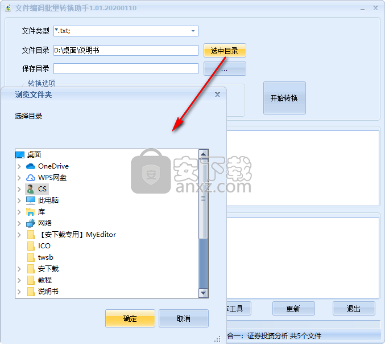This screenshot has width=385, height=344.
Task: Expand the 网络 tree node
Action: pos(19,223)
